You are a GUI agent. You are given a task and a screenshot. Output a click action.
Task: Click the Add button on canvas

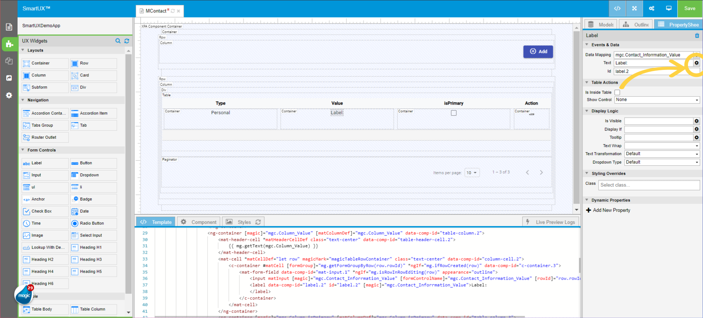point(538,52)
